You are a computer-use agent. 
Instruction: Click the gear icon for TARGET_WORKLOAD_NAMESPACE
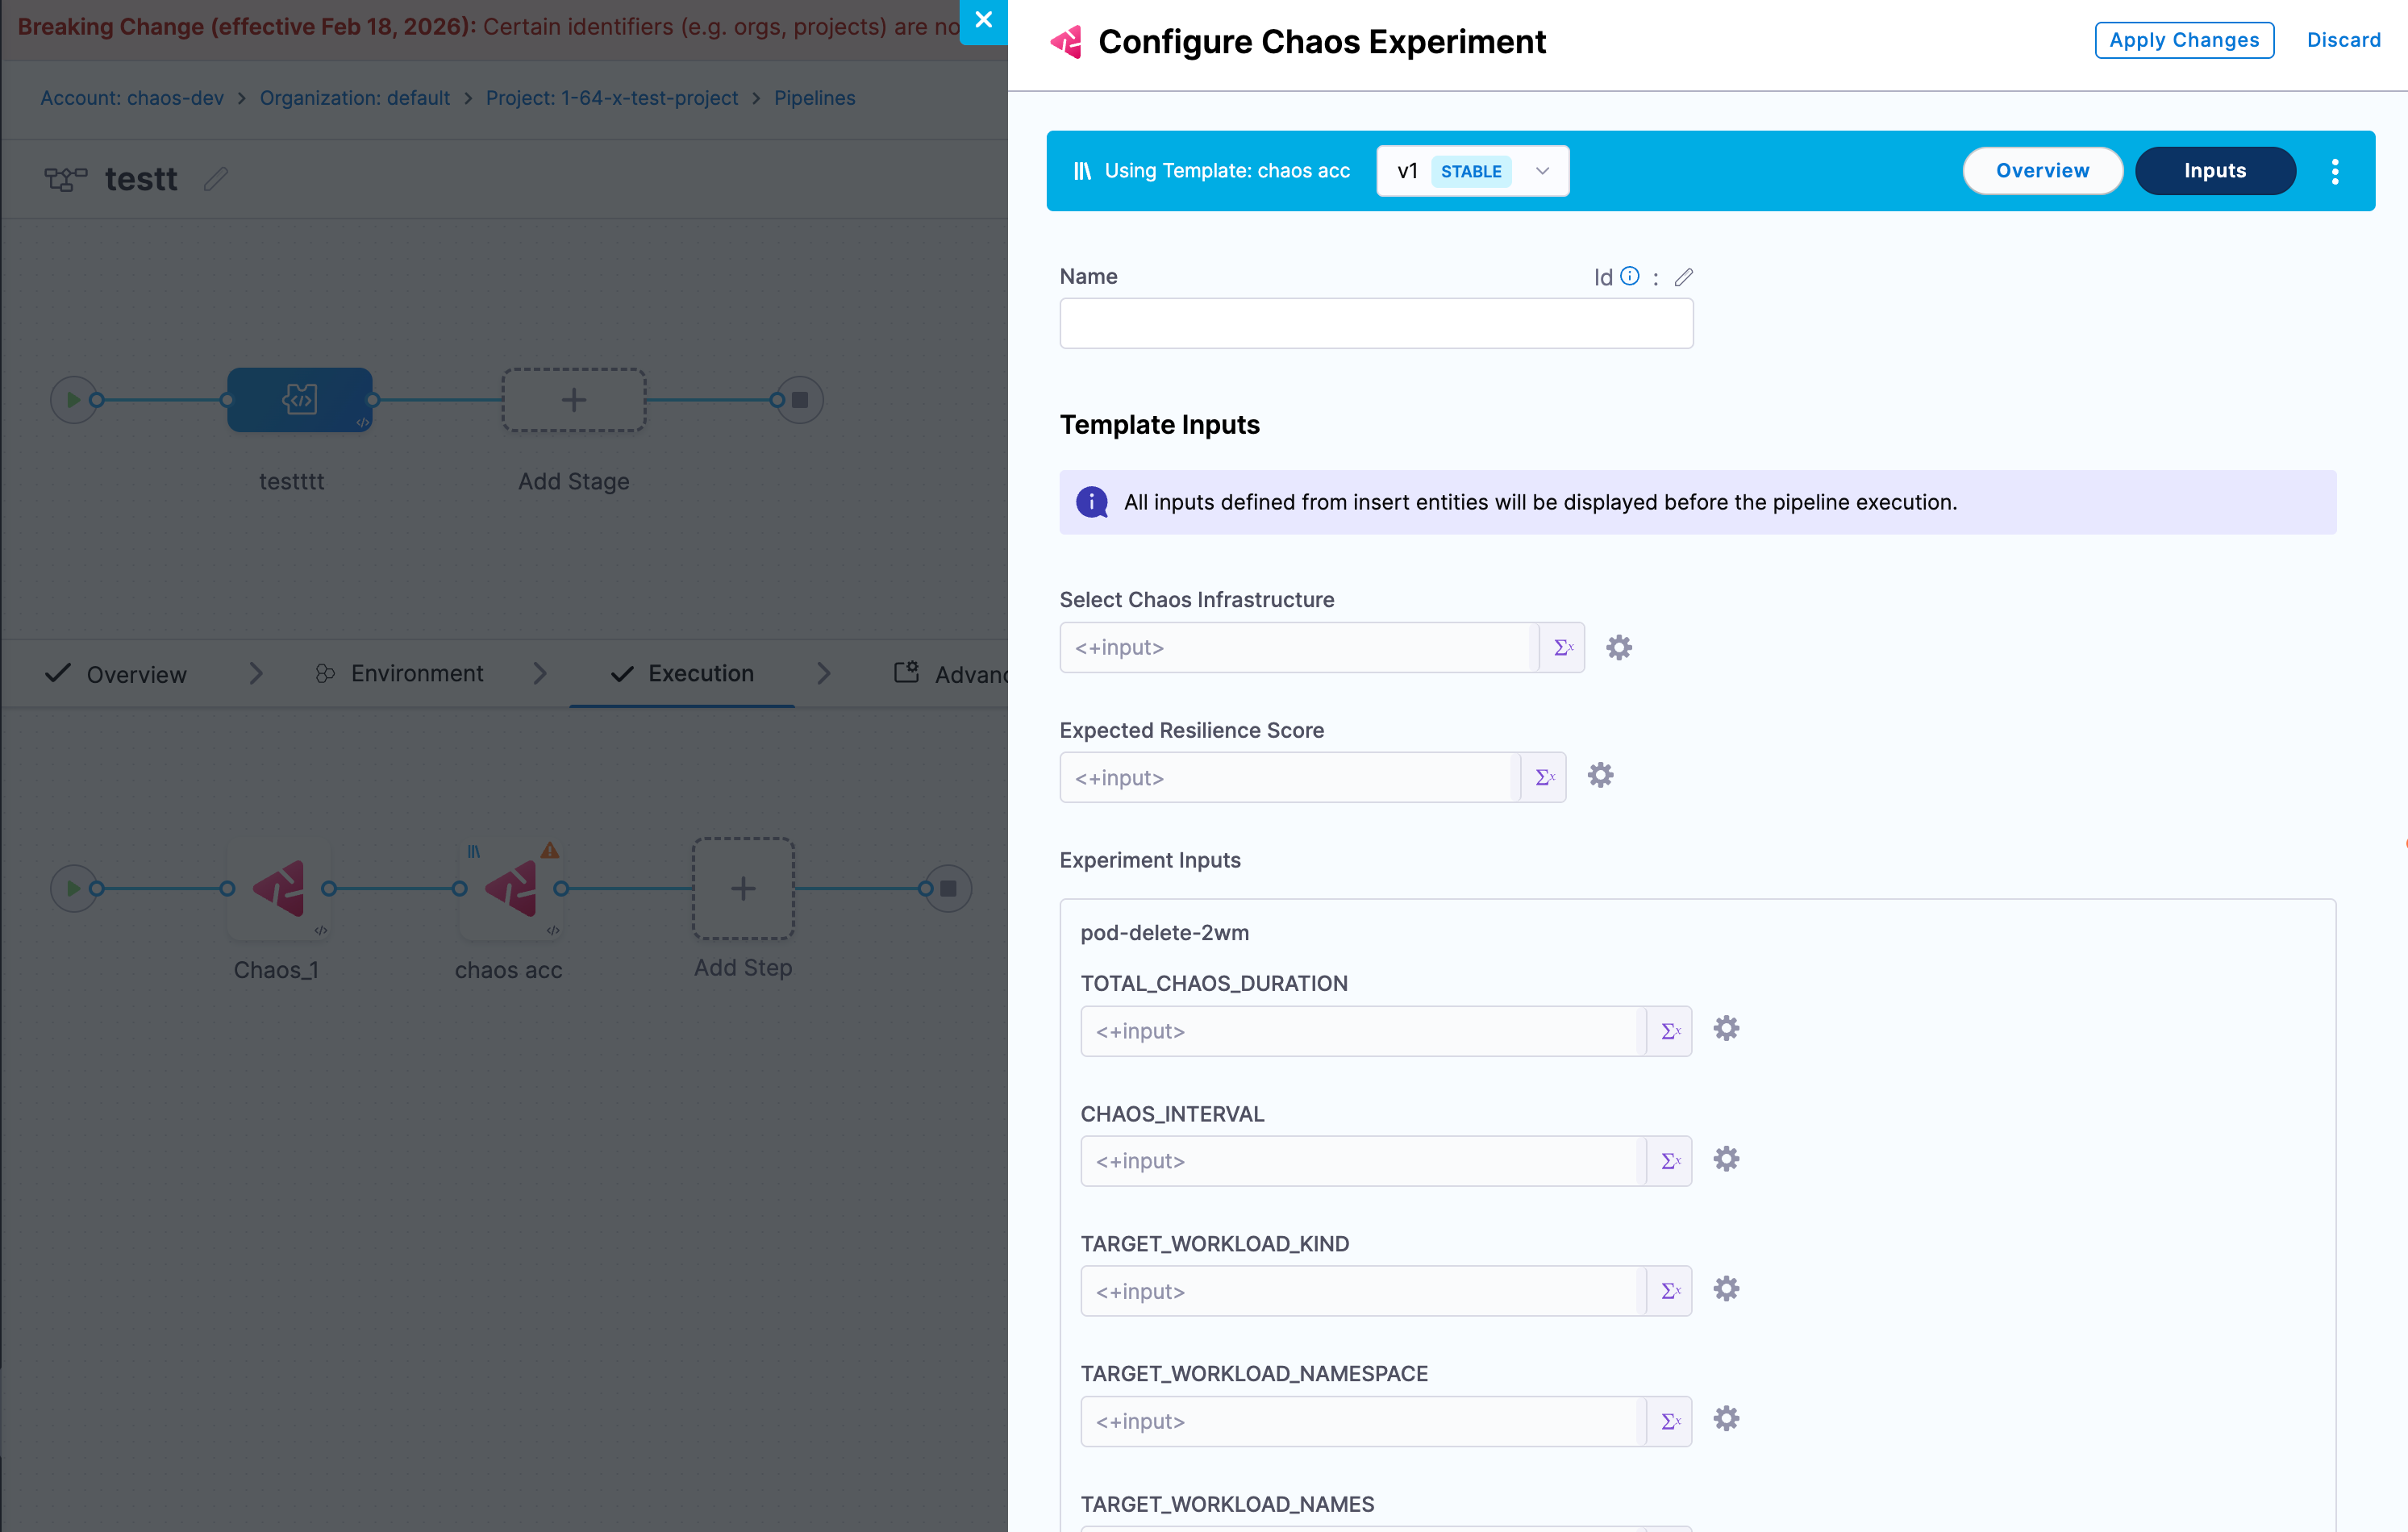1726,1419
